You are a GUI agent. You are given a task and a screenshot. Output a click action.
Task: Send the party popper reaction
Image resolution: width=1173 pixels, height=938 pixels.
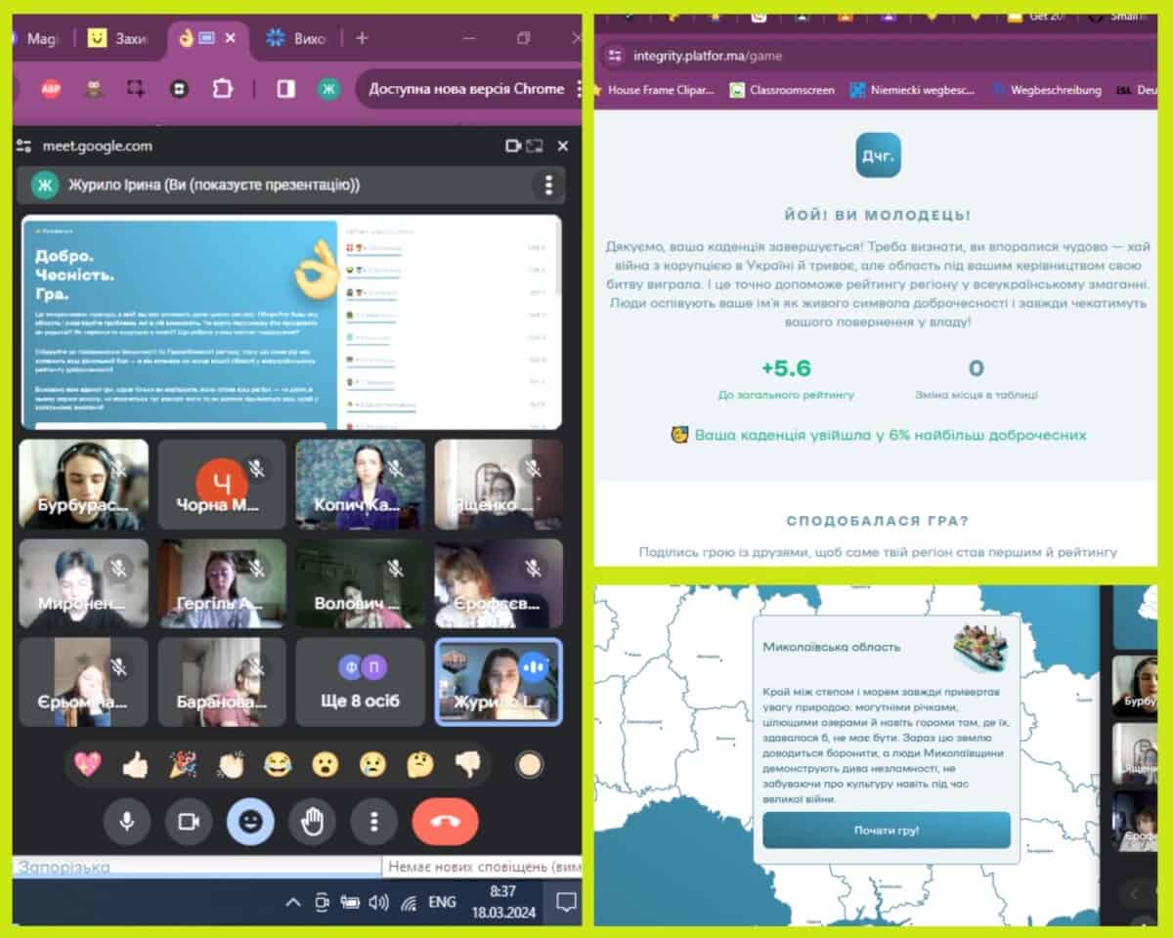pyautogui.click(x=183, y=764)
